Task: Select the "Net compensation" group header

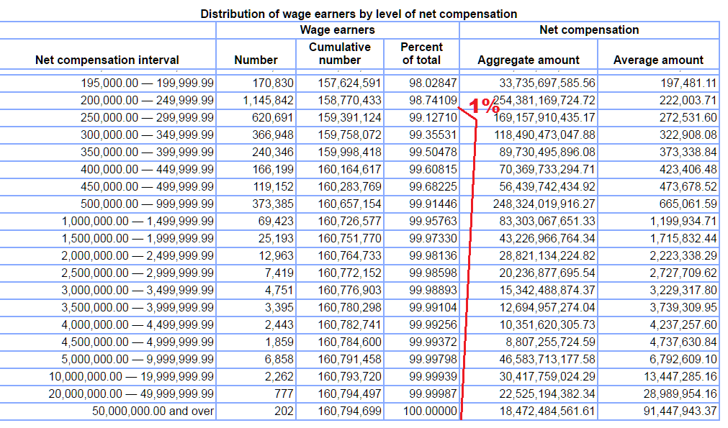Action: click(x=589, y=30)
